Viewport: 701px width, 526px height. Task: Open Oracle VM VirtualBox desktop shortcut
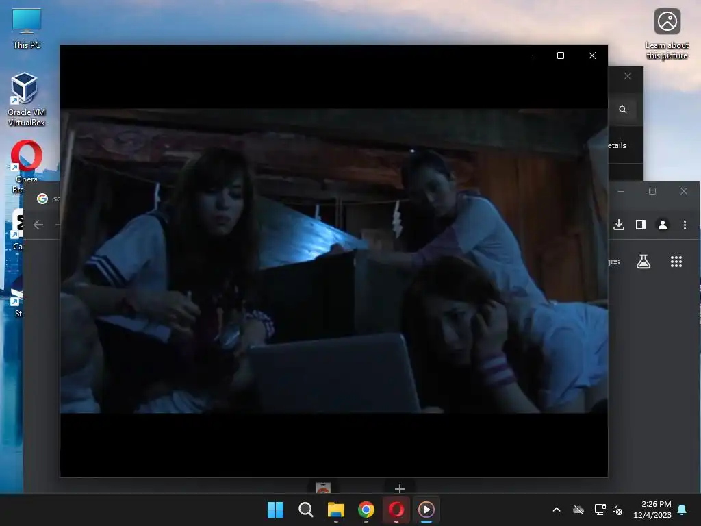tap(27, 99)
